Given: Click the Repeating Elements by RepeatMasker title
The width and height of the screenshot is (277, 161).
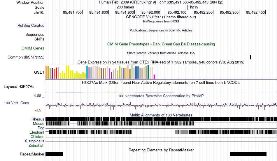Looking at the screenshot, I should (x=161, y=150).
